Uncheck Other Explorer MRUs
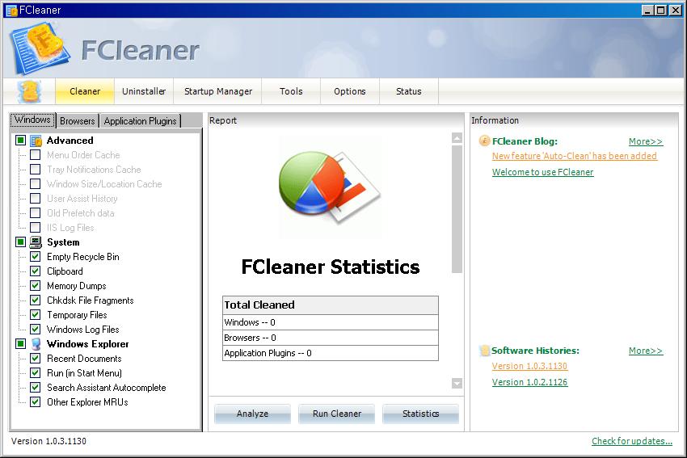Viewport: 687px width, 458px height. [35, 401]
